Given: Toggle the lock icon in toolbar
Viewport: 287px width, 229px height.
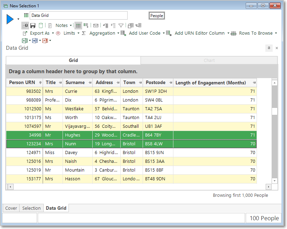Looking at the screenshot, I should 25,26.
